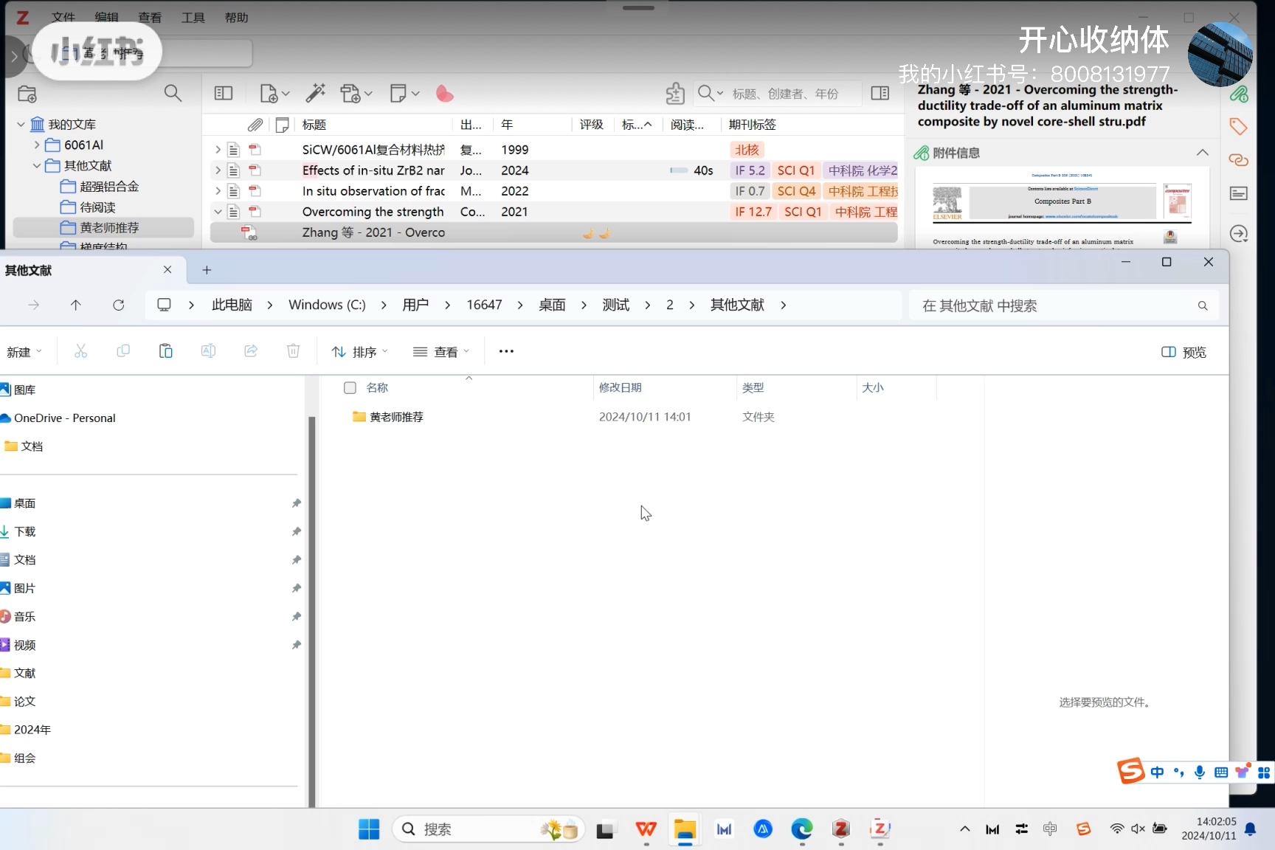The image size is (1275, 850).
Task: Open the 工具 menu in Zotero
Action: 193,17
